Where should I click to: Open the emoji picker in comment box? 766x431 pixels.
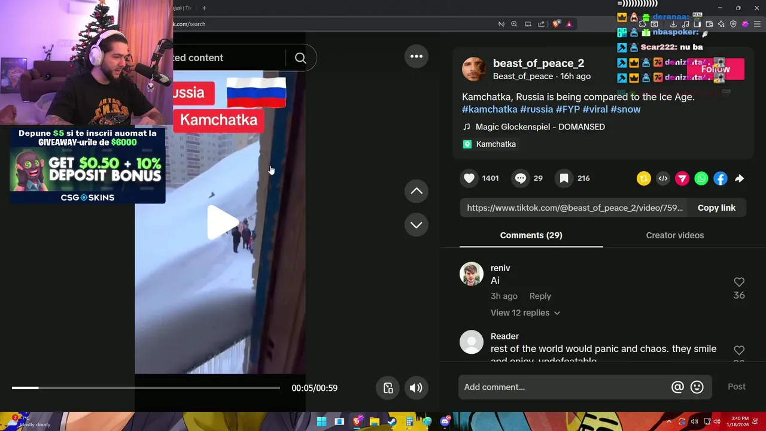pos(697,387)
